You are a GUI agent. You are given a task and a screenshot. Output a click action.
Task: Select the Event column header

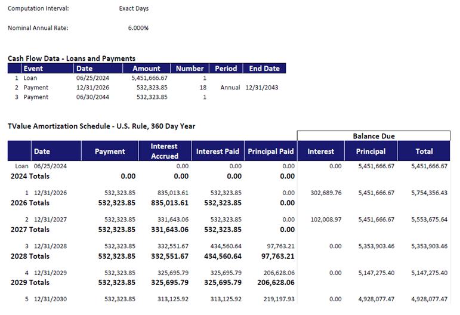coord(33,69)
